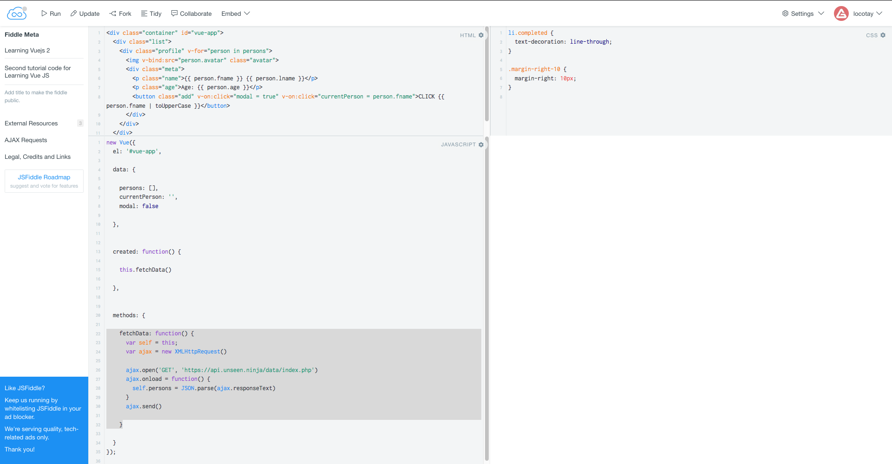Click the JSFiddle cloud logo
The width and height of the screenshot is (892, 464).
pos(17,13)
